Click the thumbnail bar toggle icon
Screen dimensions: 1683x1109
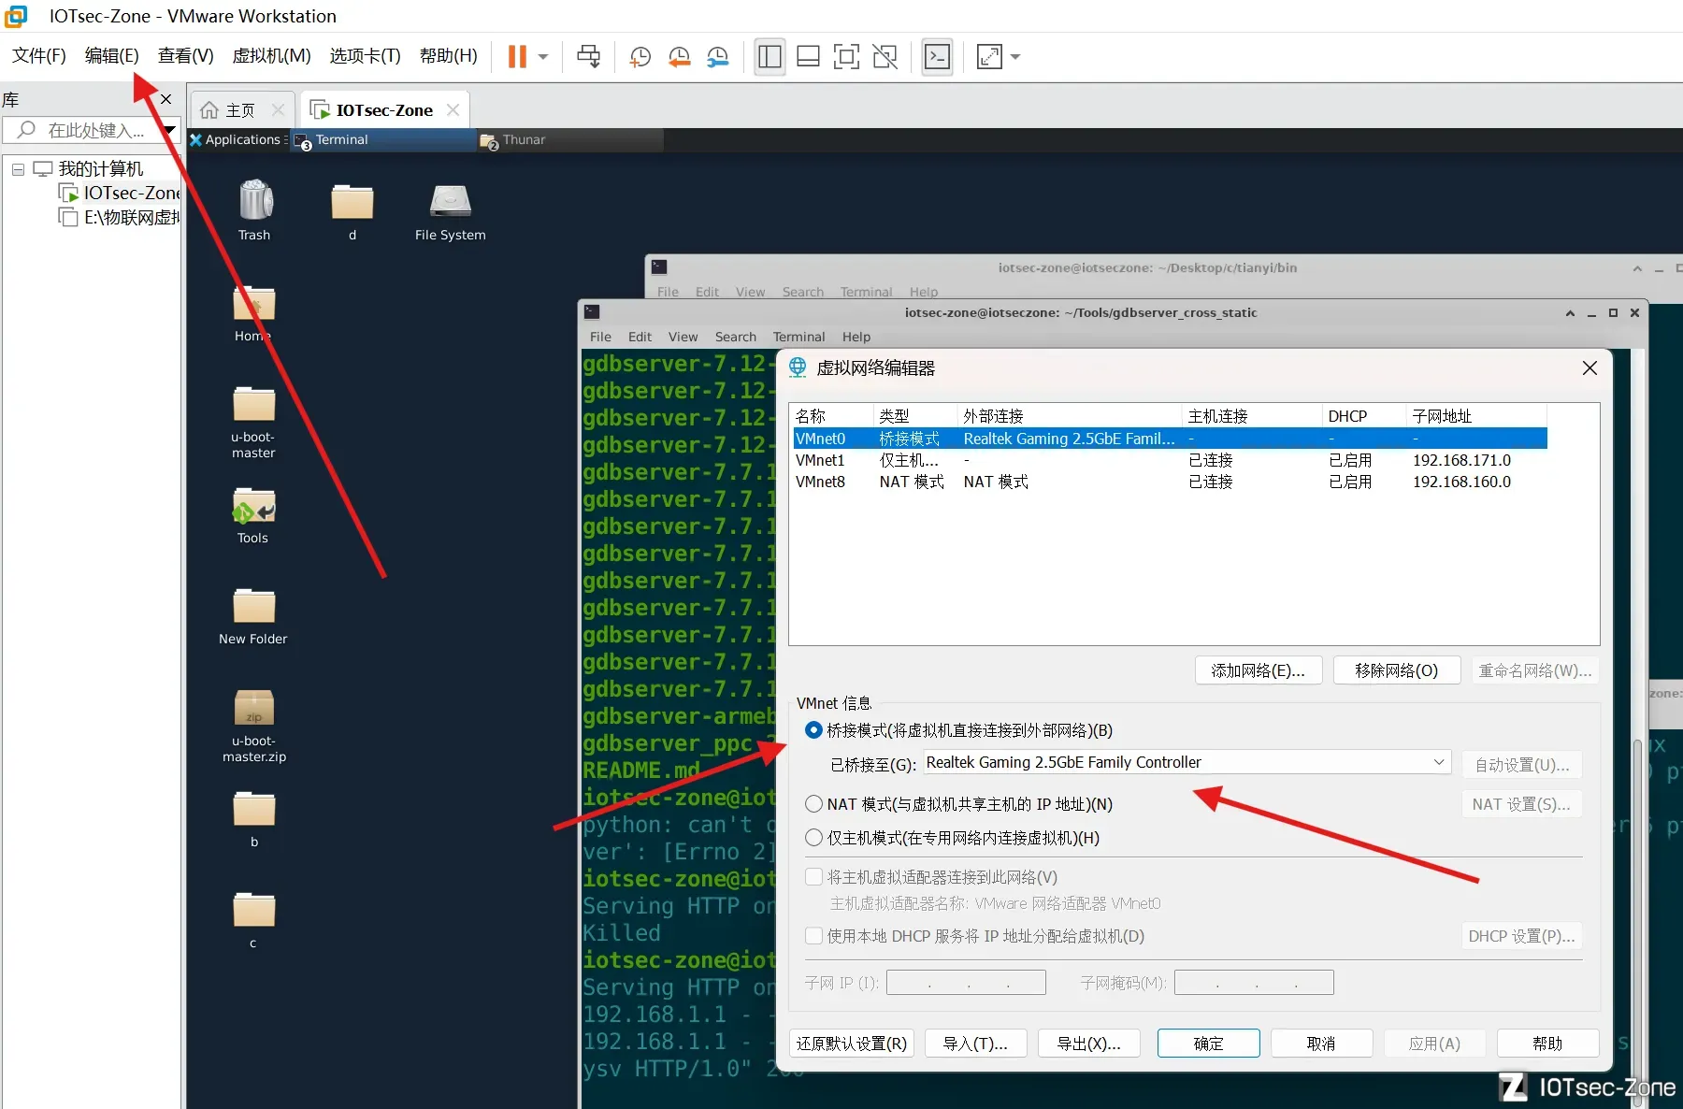(808, 57)
